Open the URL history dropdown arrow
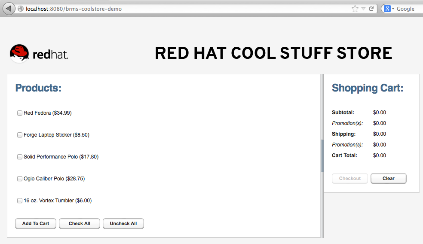This screenshot has height=244, width=423. click(363, 9)
